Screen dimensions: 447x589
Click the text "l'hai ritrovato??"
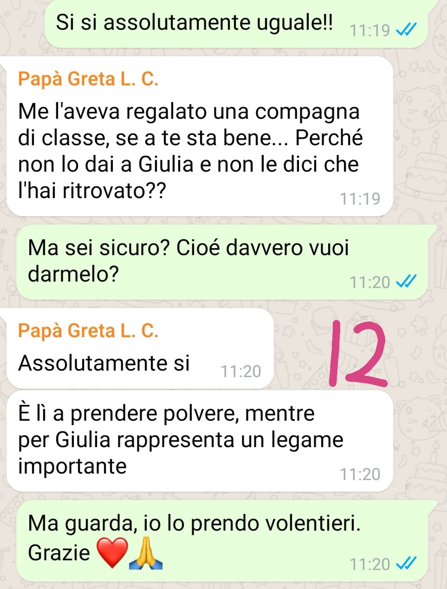click(x=91, y=190)
